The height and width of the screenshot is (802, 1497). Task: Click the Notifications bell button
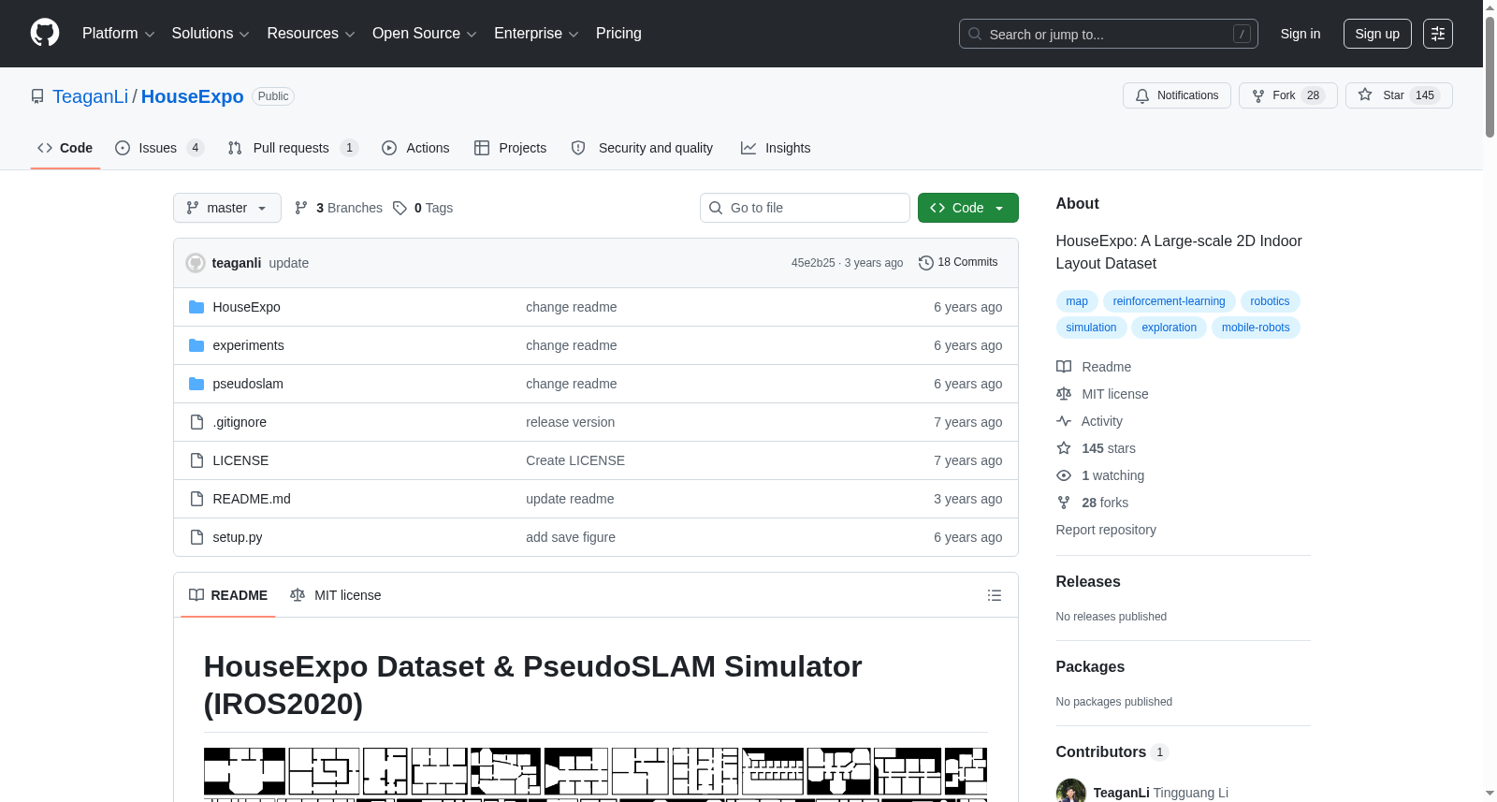click(x=1176, y=95)
